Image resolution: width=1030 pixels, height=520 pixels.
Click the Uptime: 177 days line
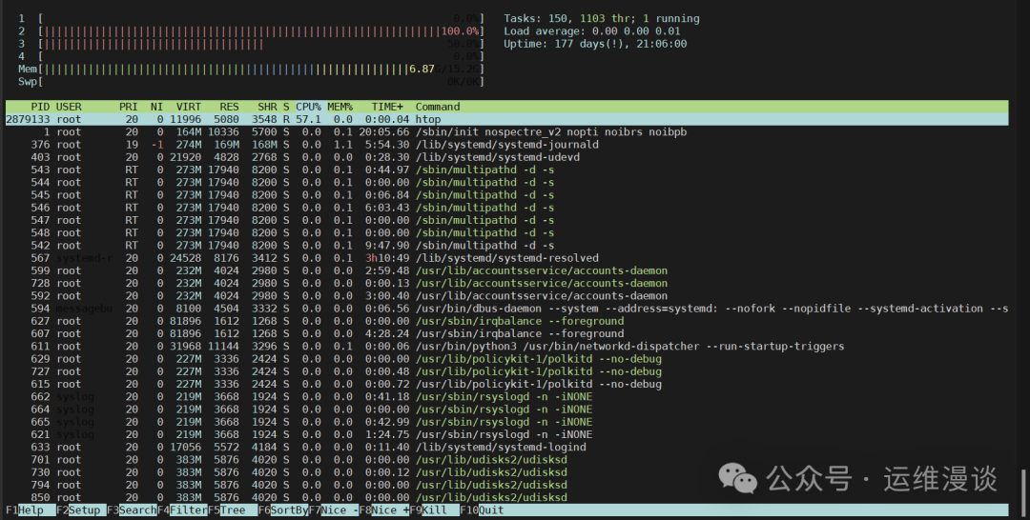(x=595, y=44)
